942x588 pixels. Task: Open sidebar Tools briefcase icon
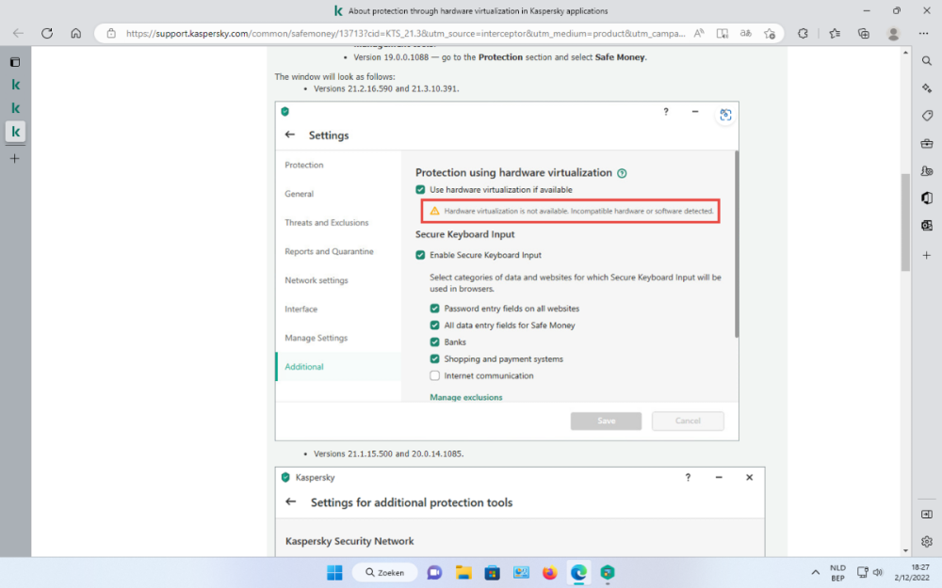click(x=927, y=143)
